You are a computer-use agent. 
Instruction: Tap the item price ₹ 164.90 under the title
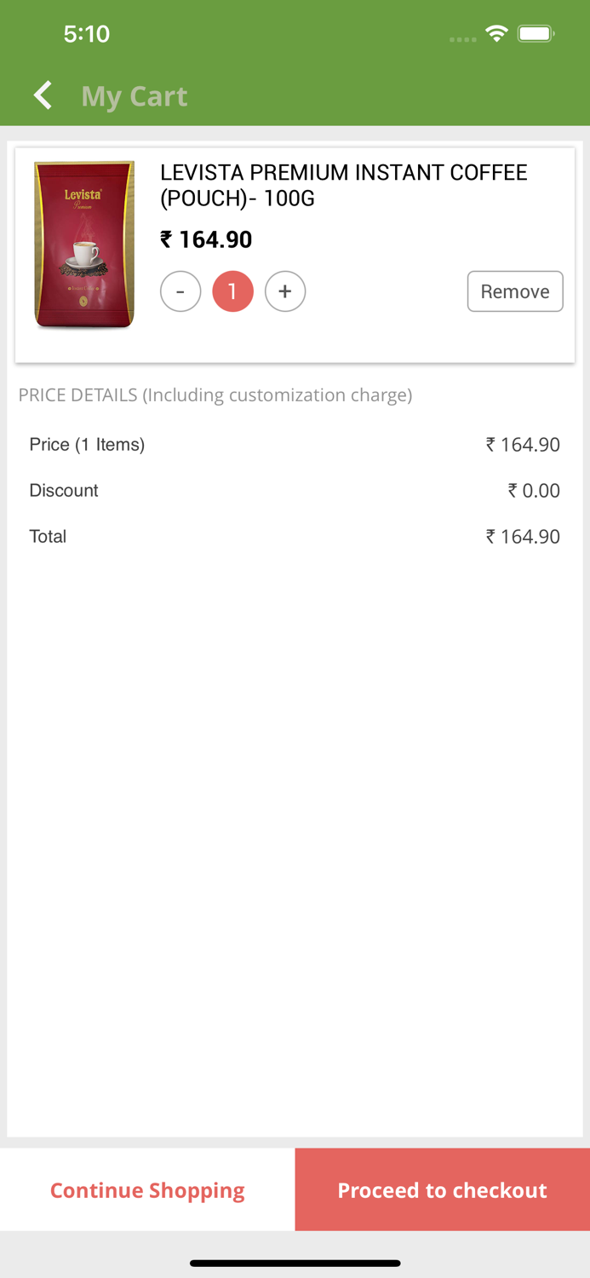pos(205,239)
